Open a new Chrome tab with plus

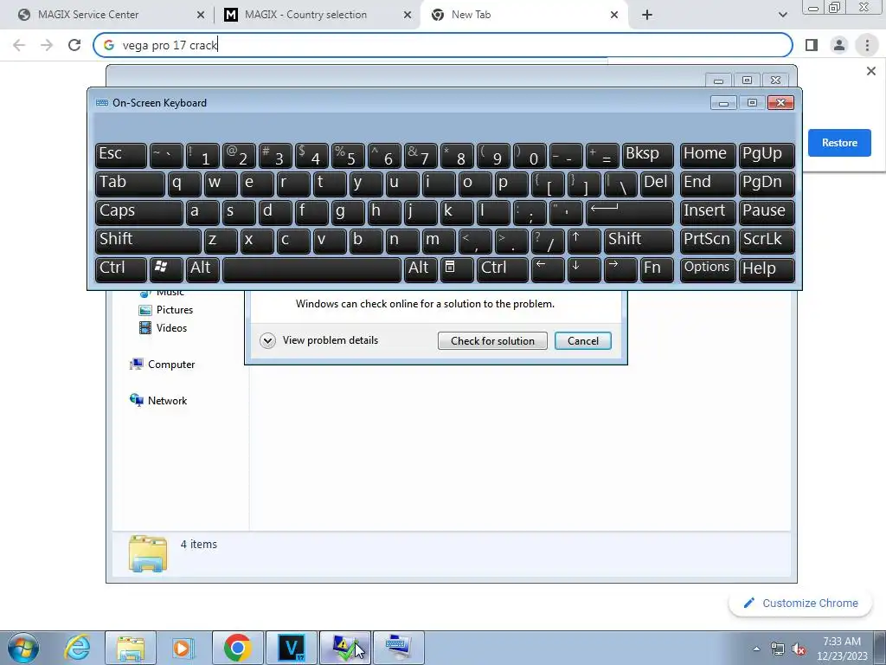pos(647,15)
